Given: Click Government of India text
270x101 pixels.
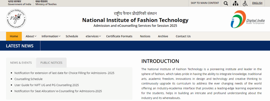Looking at the screenshot, I should (x=20, y=4).
